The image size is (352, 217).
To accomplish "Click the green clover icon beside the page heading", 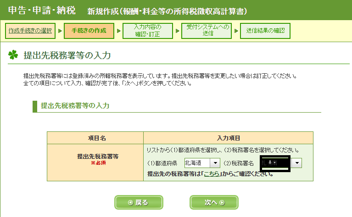I will click(13, 55).
